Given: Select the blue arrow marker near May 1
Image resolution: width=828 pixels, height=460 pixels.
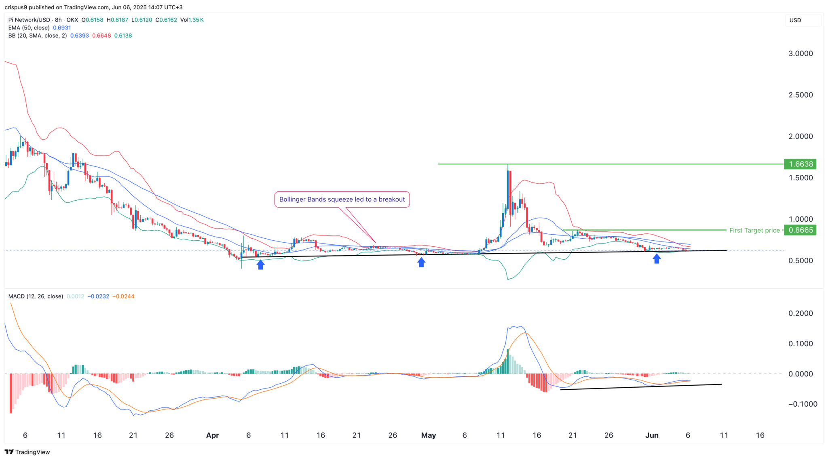Looking at the screenshot, I should (x=421, y=262).
